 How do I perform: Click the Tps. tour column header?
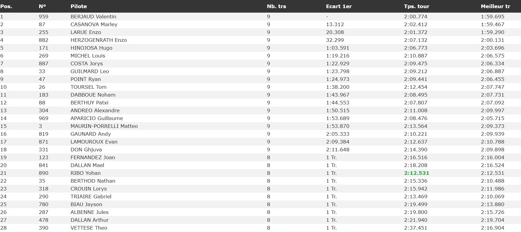coord(416,6)
